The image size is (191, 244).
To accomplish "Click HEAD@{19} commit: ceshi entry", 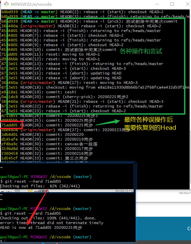I will [x=39, y=92].
